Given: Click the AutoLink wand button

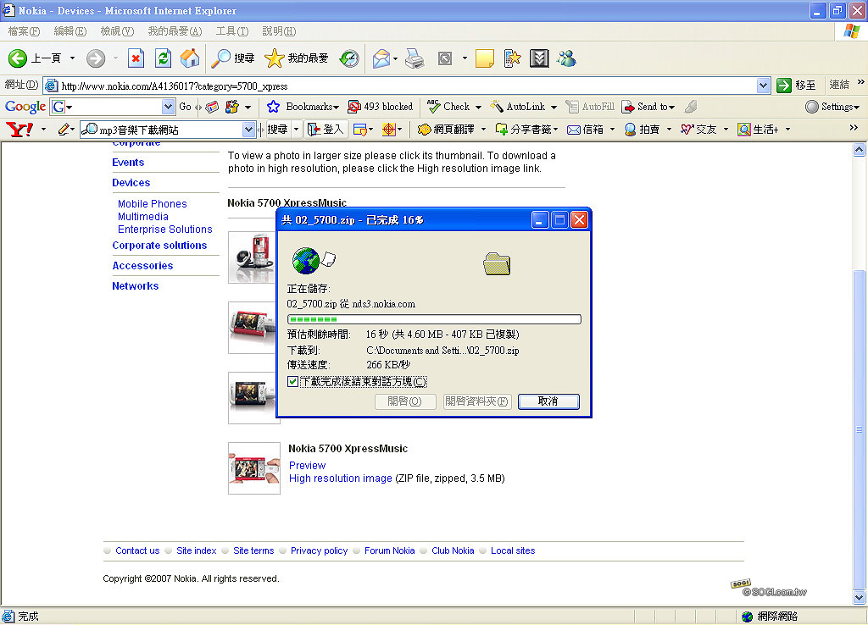Looking at the screenshot, I should (x=517, y=107).
